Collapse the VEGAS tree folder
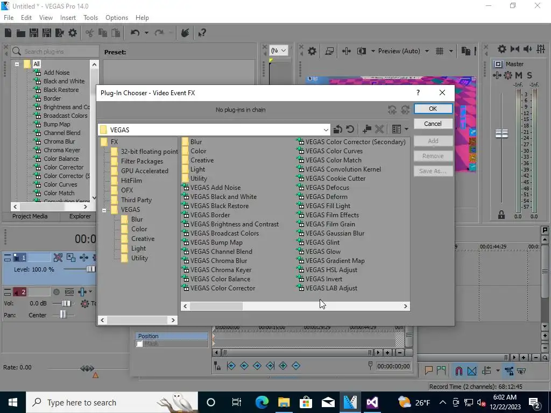Image resolution: width=551 pixels, height=413 pixels. [x=104, y=210]
